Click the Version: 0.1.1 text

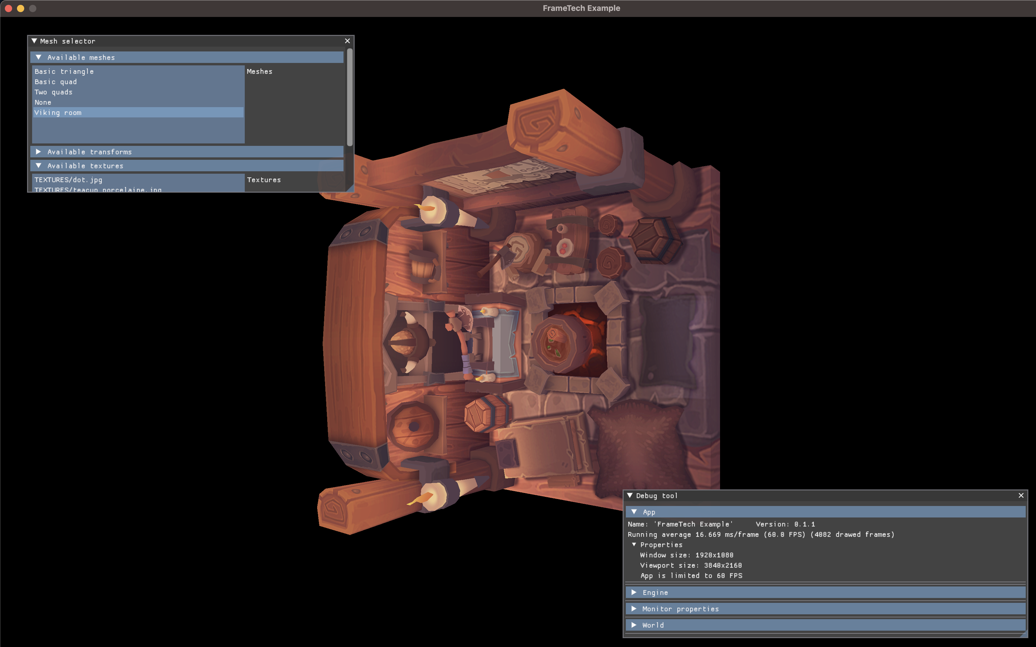(x=785, y=524)
